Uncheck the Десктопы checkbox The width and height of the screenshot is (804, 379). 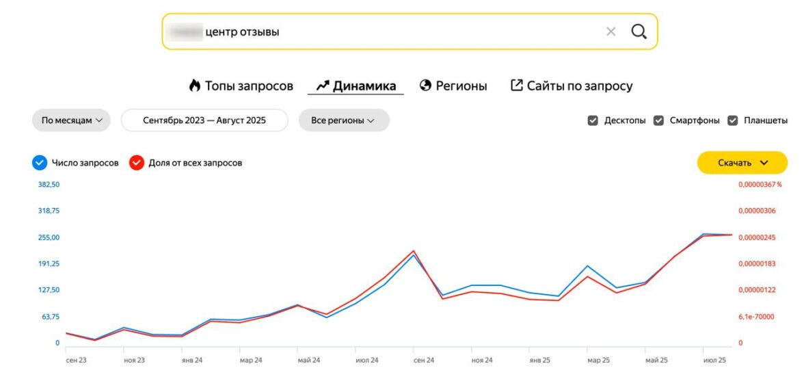tap(593, 120)
